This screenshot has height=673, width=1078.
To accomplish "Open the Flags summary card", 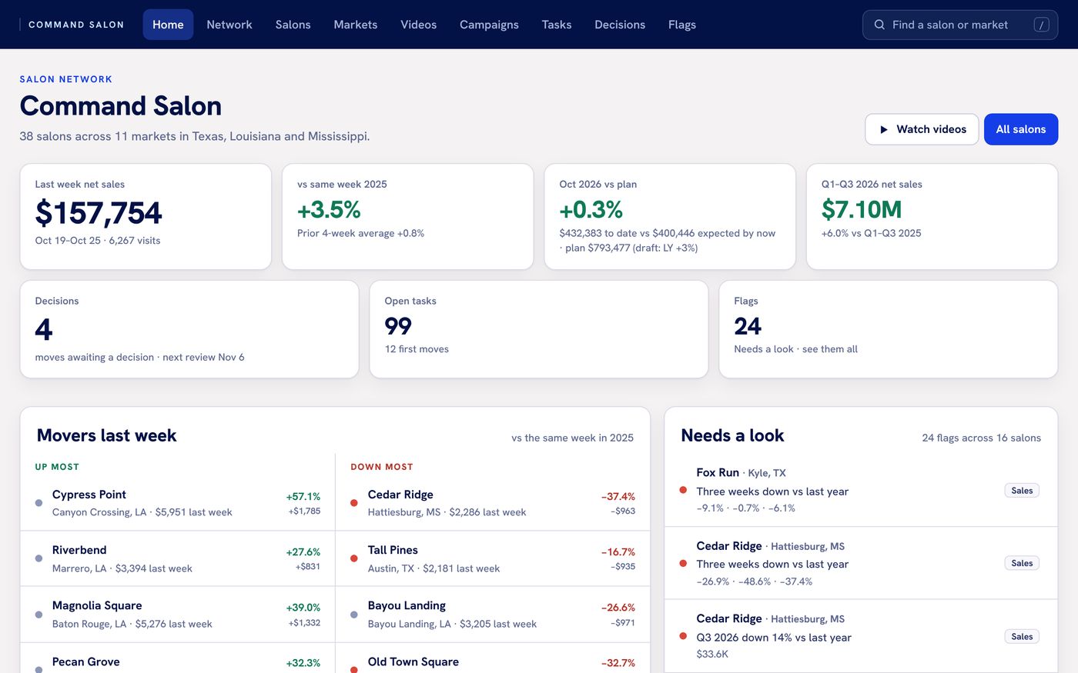I will (x=889, y=329).
